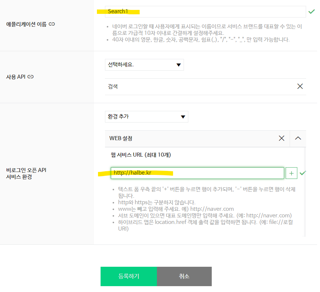320x292 pixels.
Task: Click the 취소 button
Action: coord(184,276)
